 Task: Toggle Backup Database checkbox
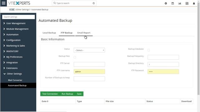[x=149, y=50]
